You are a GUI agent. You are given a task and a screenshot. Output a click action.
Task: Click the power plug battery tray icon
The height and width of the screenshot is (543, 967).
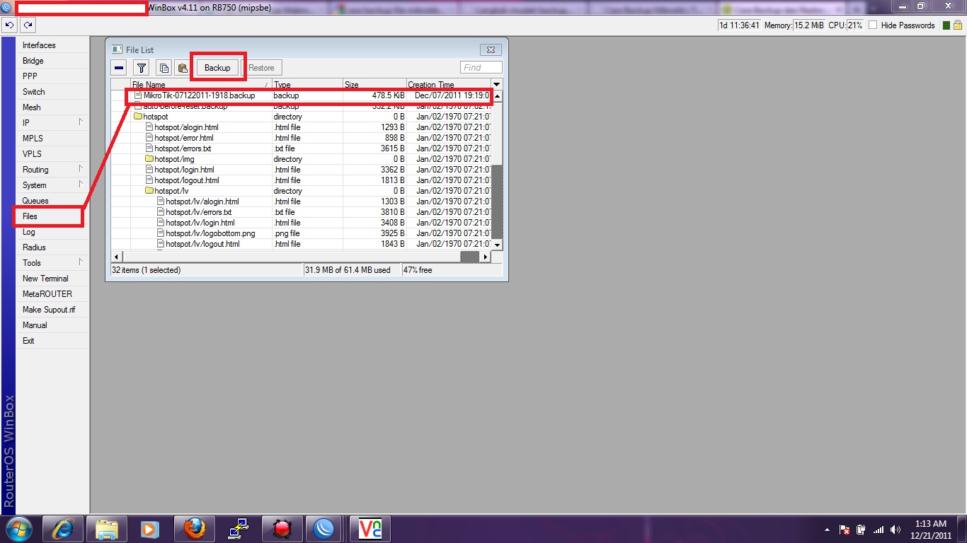[x=861, y=530]
